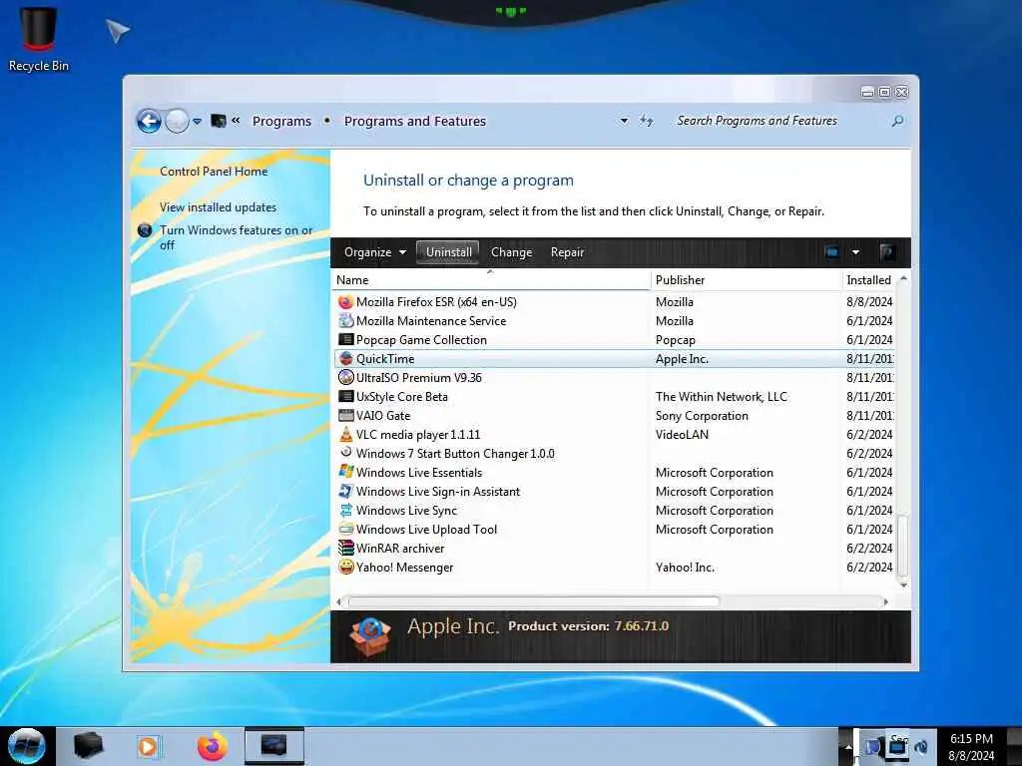
Task: Select the 'Windows Live Essentials' name
Action: pos(419,472)
